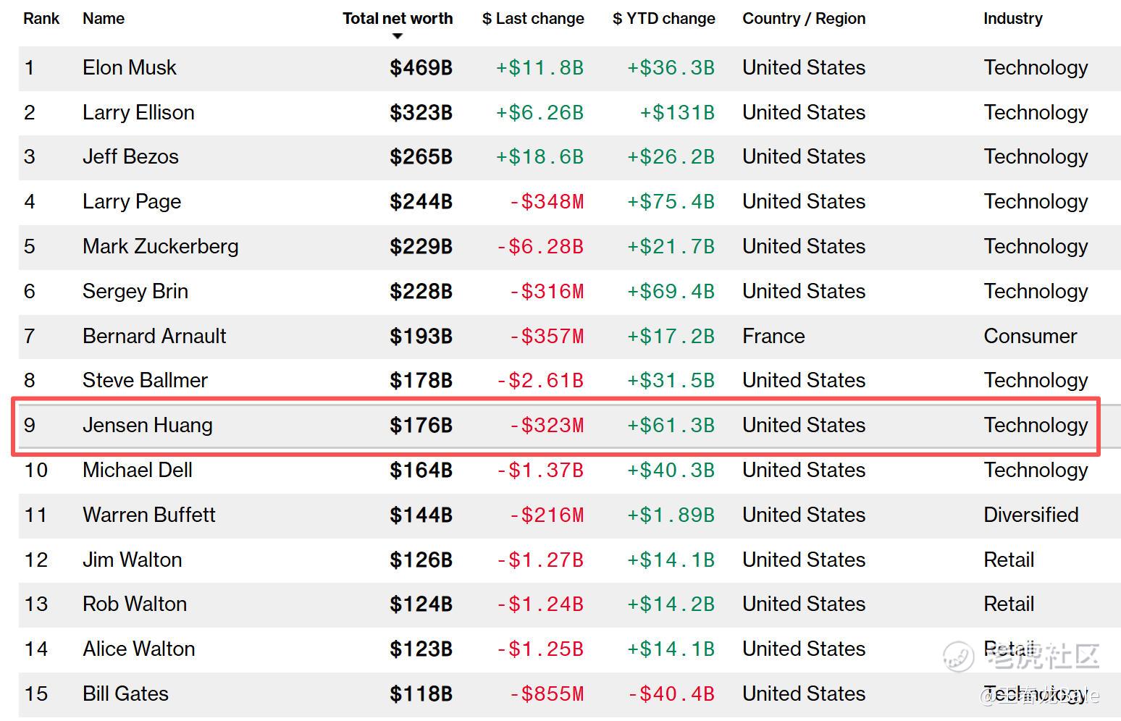
Task: Click Larry Ellison's +$131B YTD change
Action: click(x=677, y=113)
